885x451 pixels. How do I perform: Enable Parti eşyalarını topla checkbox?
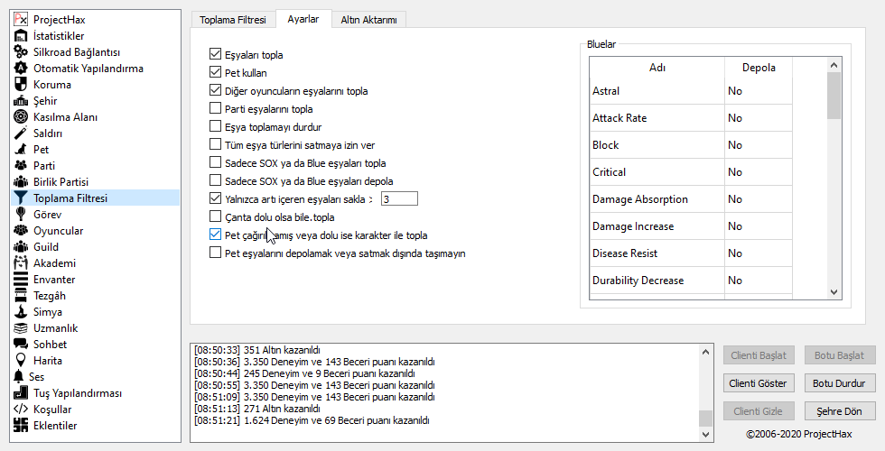click(x=215, y=109)
